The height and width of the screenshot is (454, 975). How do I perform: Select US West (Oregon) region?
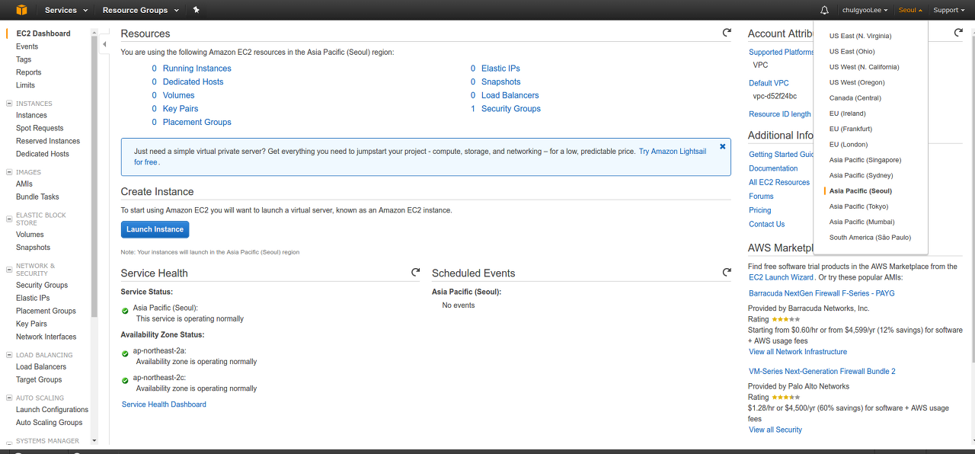[x=857, y=82]
